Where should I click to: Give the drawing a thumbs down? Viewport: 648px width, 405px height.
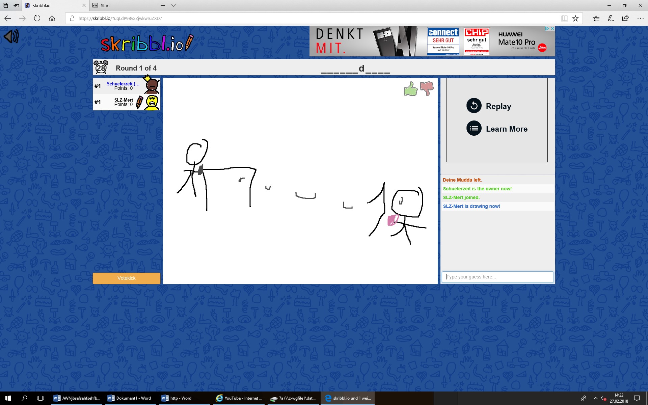click(427, 88)
